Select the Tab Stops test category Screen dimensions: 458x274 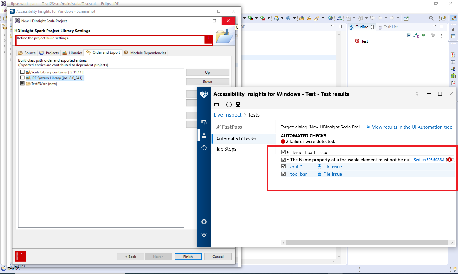pyautogui.click(x=226, y=149)
